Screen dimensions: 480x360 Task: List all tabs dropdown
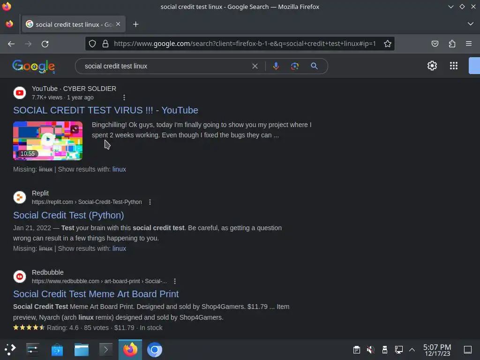point(471,24)
